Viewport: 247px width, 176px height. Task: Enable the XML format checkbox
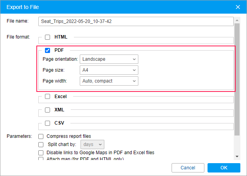(x=47, y=110)
